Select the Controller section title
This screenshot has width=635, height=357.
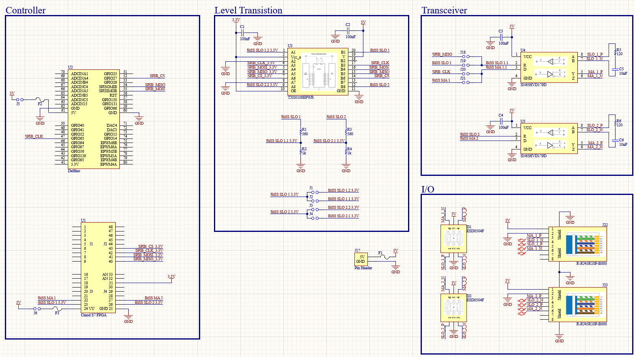(x=26, y=11)
